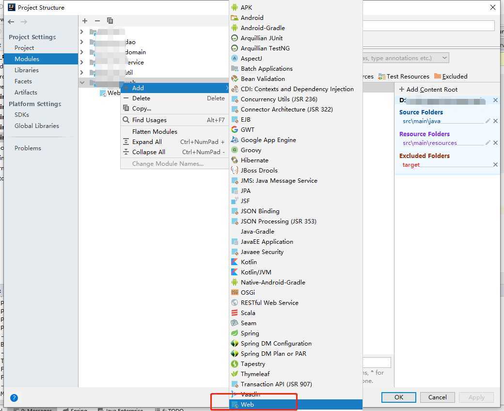Click the Seam framework icon
The image size is (504, 411).
(235, 323)
